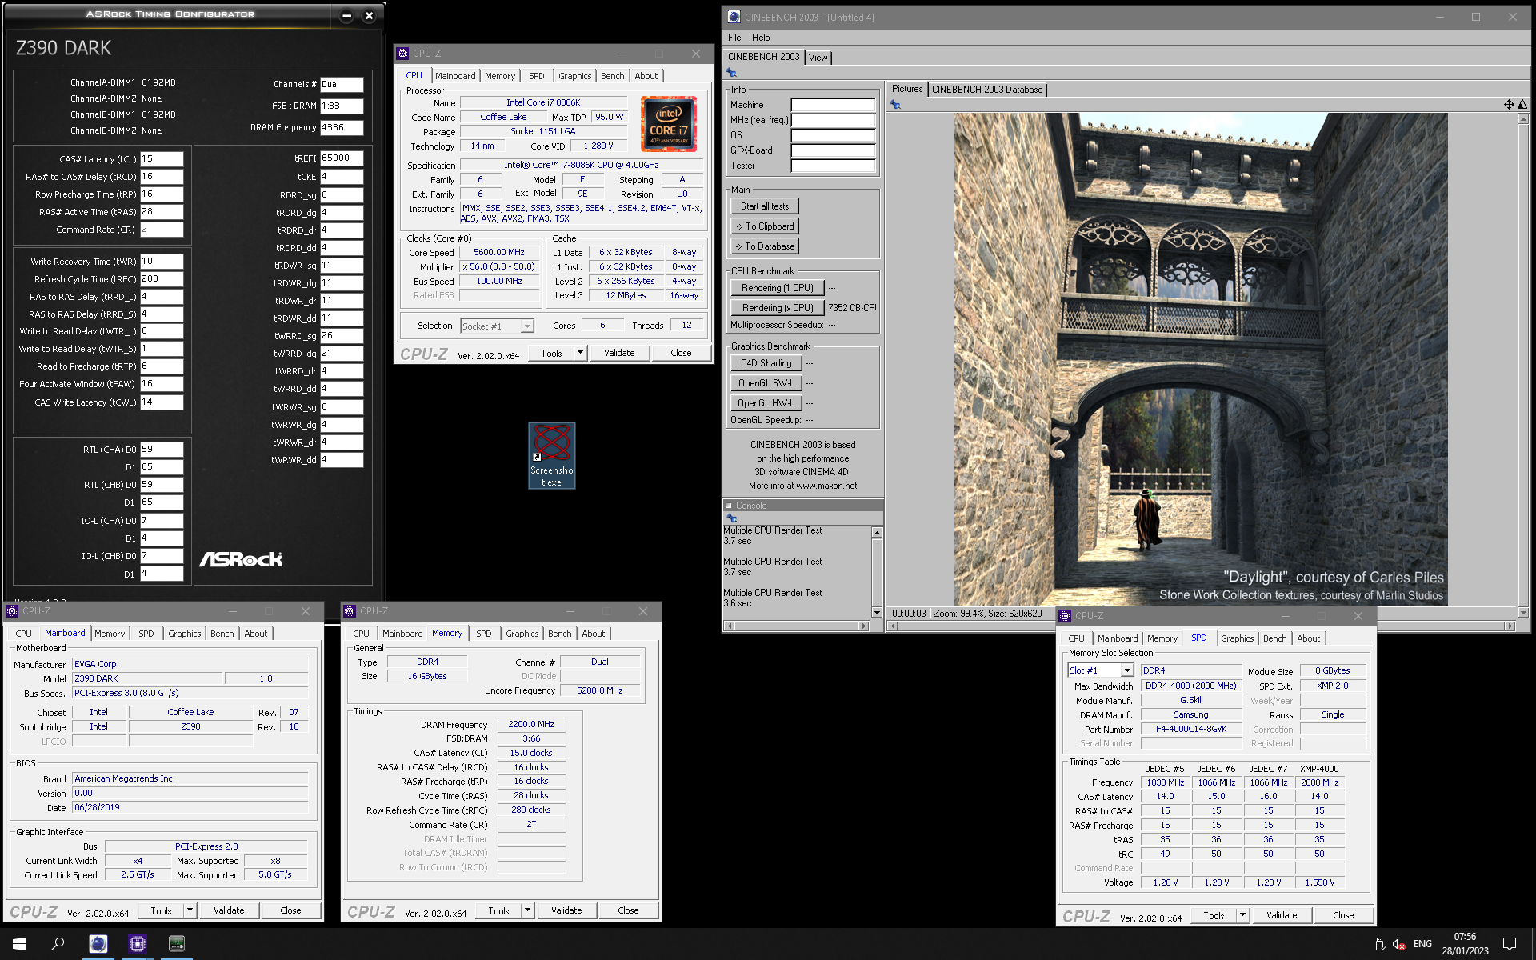The height and width of the screenshot is (960, 1536).
Task: Open taskbar search magnifier
Action: tap(58, 944)
